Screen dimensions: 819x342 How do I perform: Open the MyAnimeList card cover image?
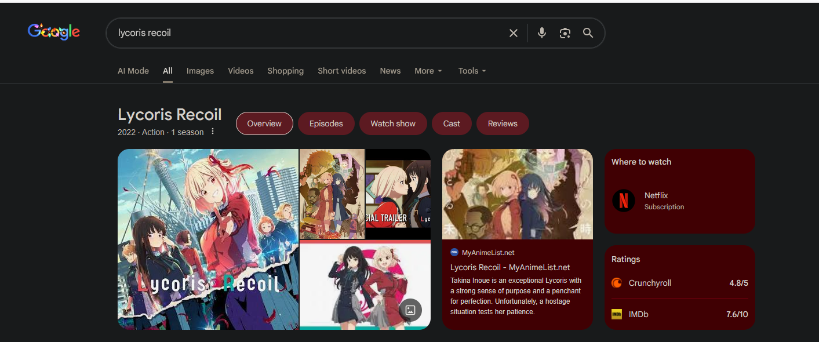pos(518,194)
